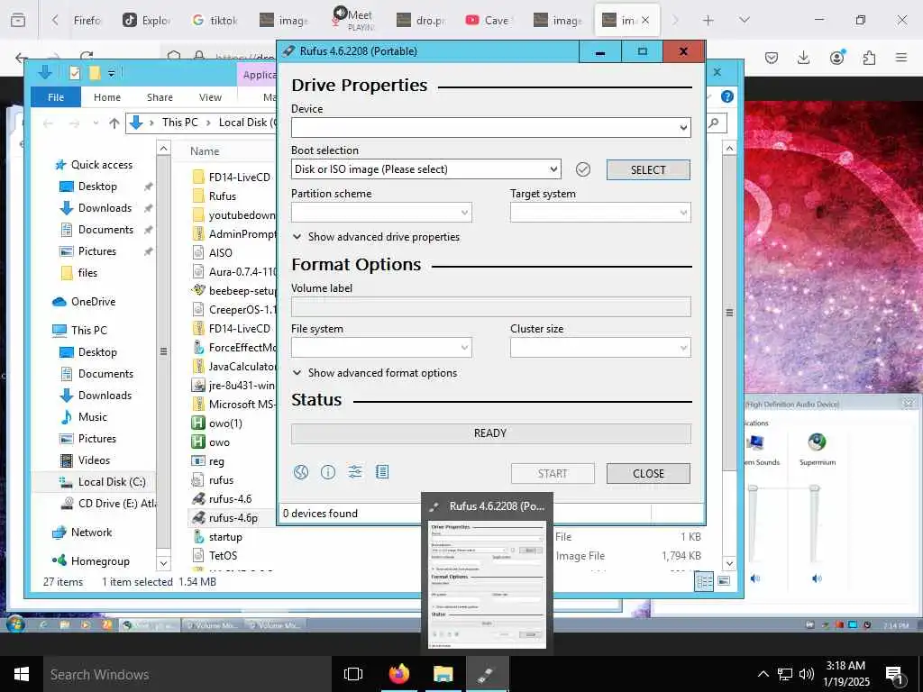Switch to tiktok Google browser tab

click(x=215, y=21)
